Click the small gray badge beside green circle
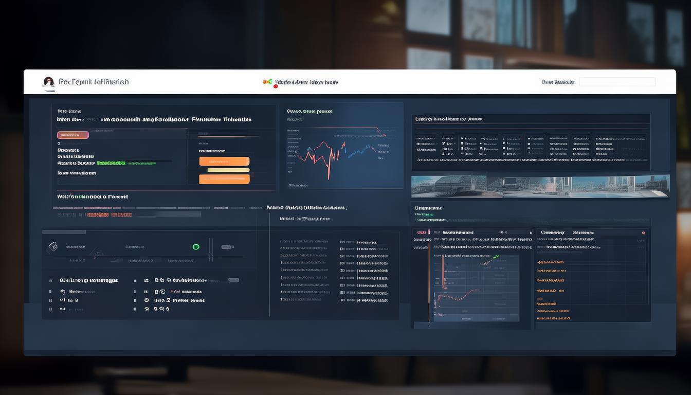Image resolution: width=691 pixels, height=395 pixels. click(227, 247)
